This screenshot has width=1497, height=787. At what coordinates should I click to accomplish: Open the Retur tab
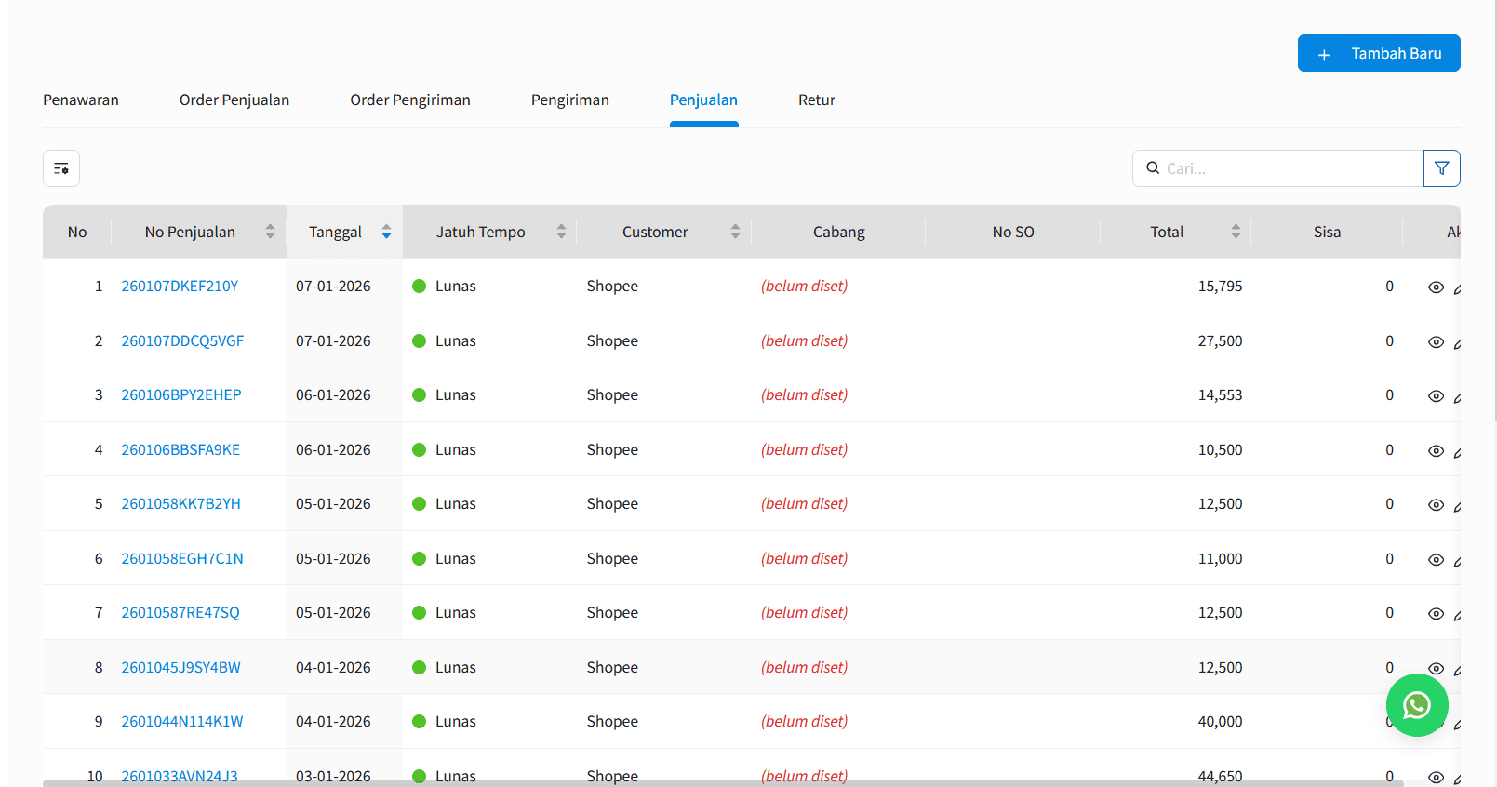click(816, 100)
